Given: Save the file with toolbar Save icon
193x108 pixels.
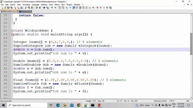Looking at the screenshot, I should tap(8, 7).
